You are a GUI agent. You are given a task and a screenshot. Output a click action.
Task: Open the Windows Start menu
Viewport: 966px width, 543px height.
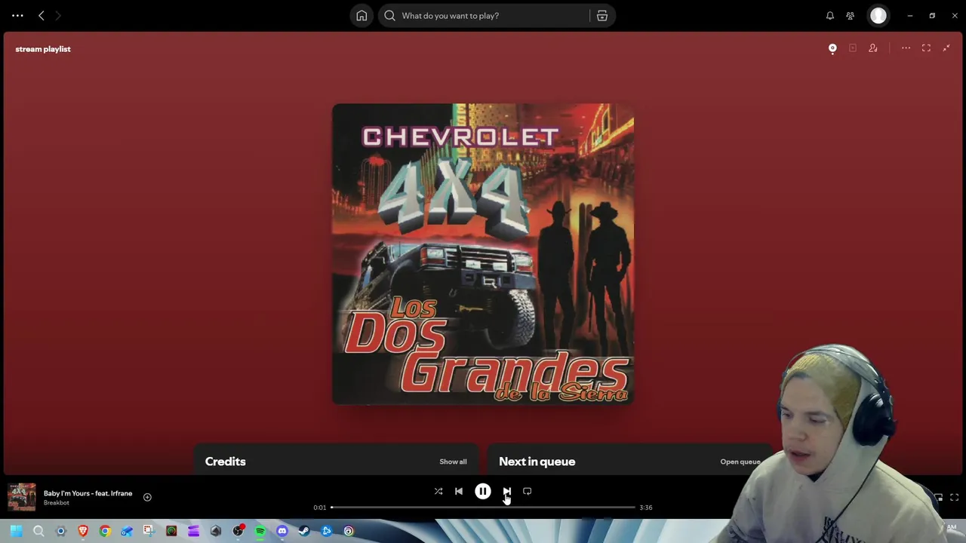(x=16, y=531)
